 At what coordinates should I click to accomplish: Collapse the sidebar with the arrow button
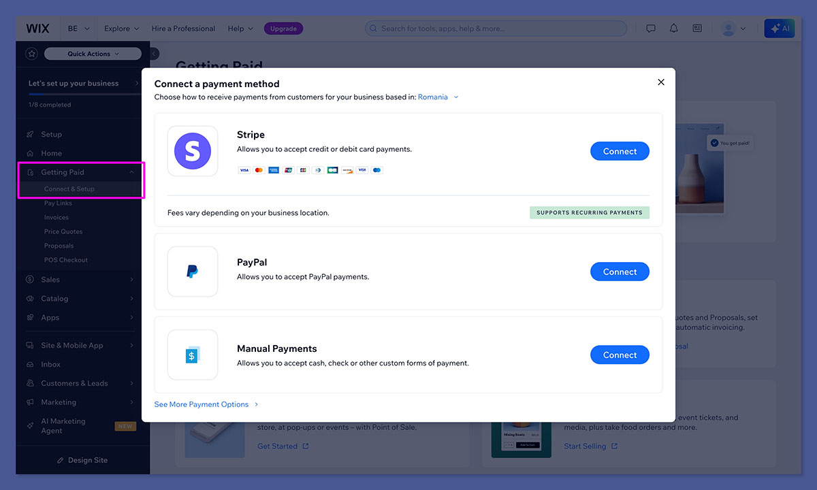click(155, 54)
